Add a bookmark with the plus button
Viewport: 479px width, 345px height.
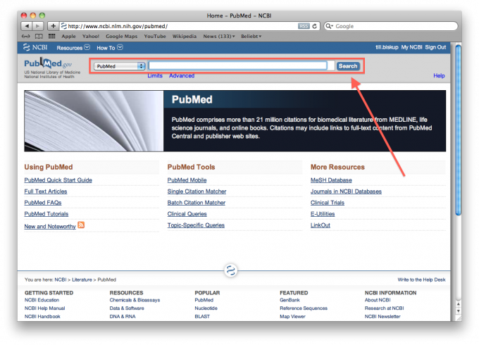[x=53, y=26]
